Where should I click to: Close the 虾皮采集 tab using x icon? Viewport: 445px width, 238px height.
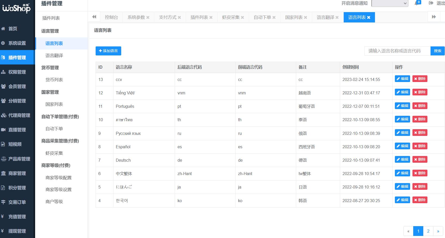coord(242,18)
